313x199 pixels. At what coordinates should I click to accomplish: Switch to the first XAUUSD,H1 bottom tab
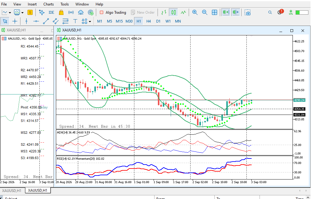[x=12, y=190]
